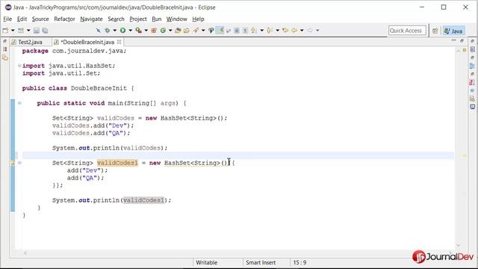Click the Run External Tools icon
The height and width of the screenshot is (269, 478).
(x=139, y=31)
